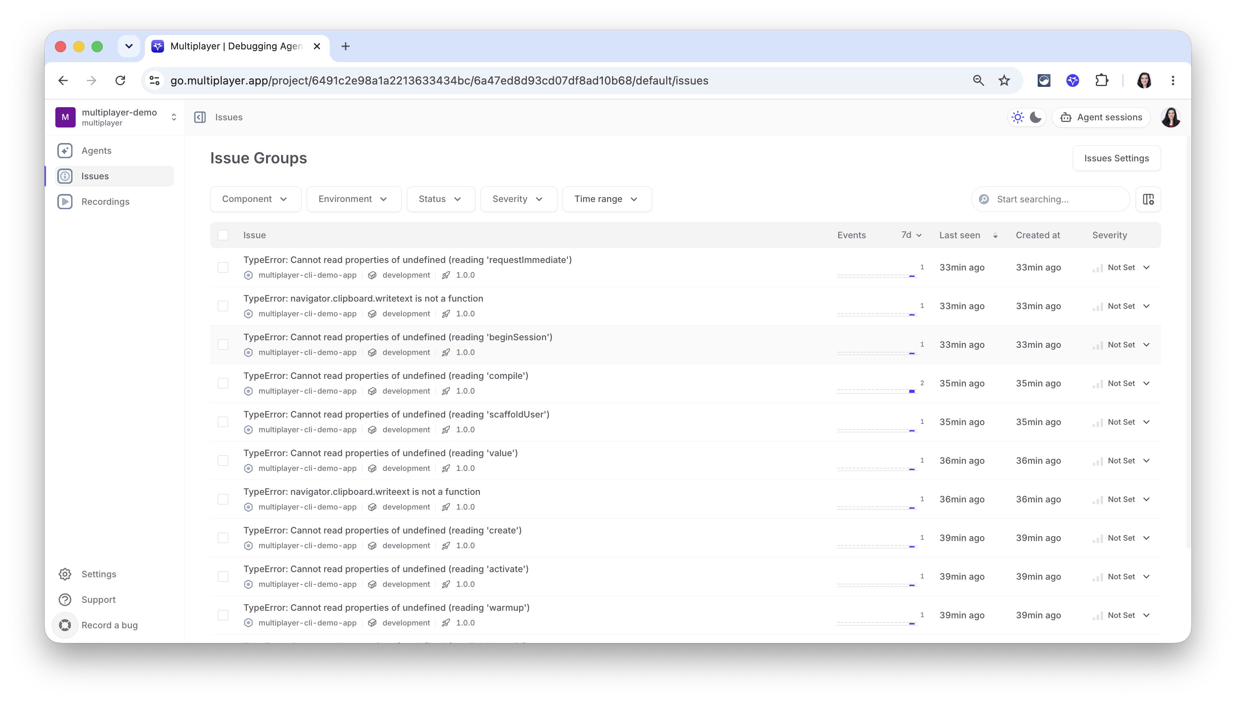Viewport: 1236px width, 702px height.
Task: Toggle the select-all issues checkbox
Action: point(223,235)
